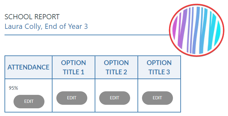Click blank space above EDIT in Option Title 3 cell
Image resolution: width=228 pixels, height=116 pixels.
point(159,85)
